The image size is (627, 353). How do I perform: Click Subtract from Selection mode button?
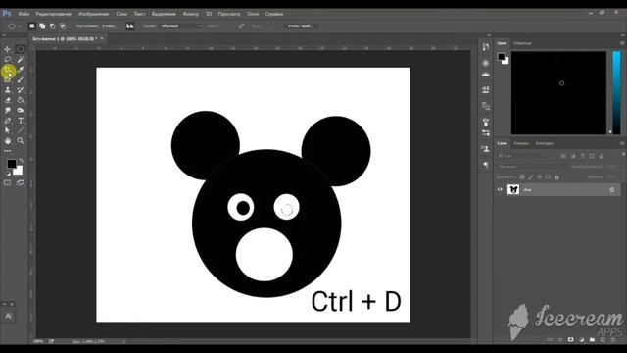coord(52,26)
